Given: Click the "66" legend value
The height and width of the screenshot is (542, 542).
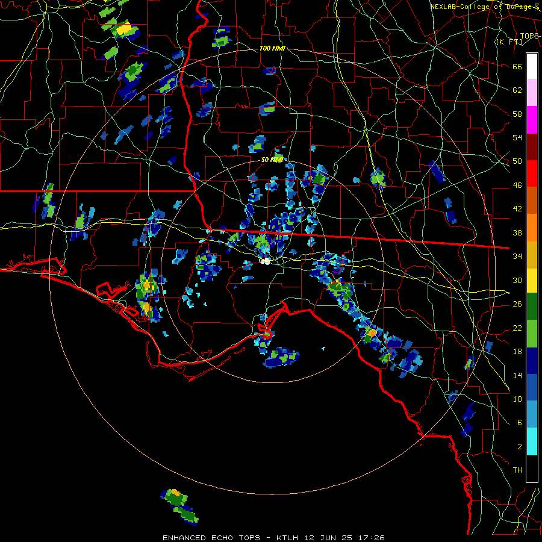Looking at the screenshot, I should 517,66.
